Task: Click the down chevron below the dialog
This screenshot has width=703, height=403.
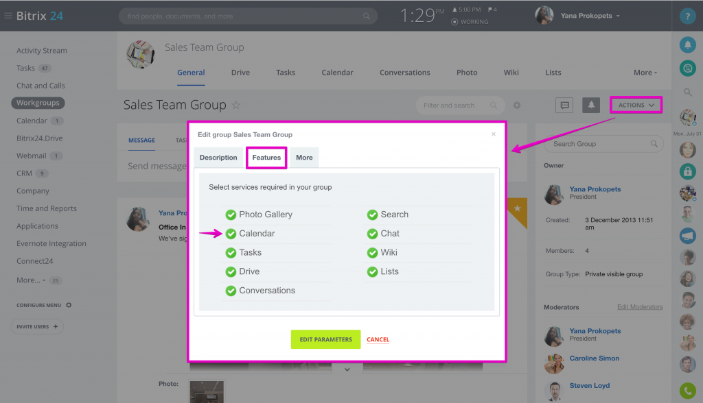Action: [x=347, y=369]
